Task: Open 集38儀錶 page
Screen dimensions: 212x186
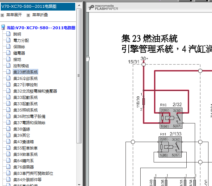Action: [x=21, y=129]
